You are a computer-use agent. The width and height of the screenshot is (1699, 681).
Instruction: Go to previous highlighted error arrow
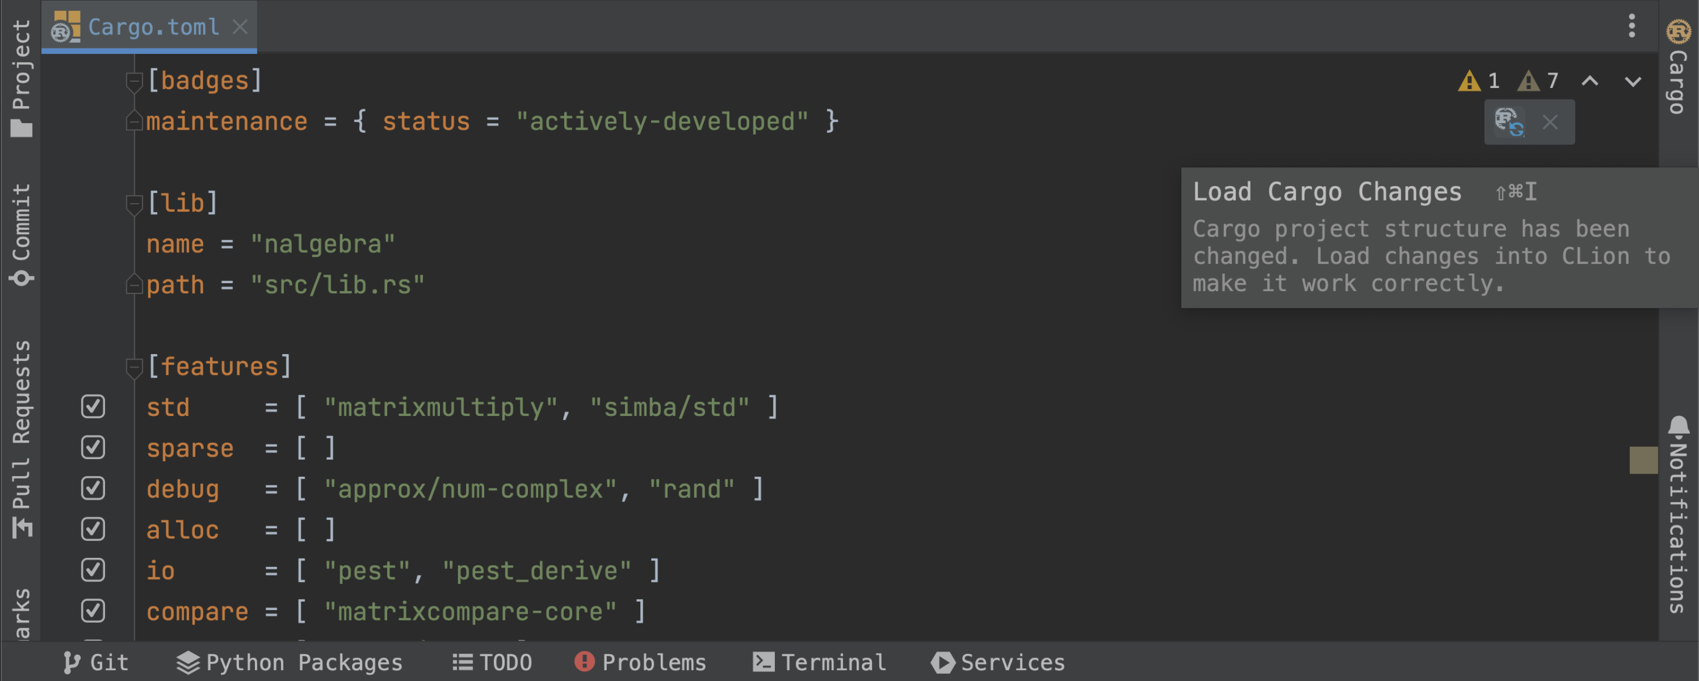(x=1590, y=81)
